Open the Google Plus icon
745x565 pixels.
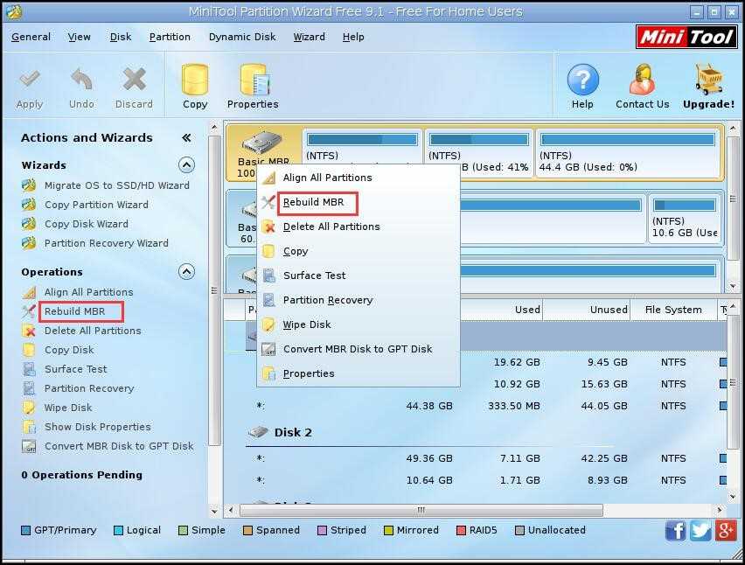[x=726, y=530]
